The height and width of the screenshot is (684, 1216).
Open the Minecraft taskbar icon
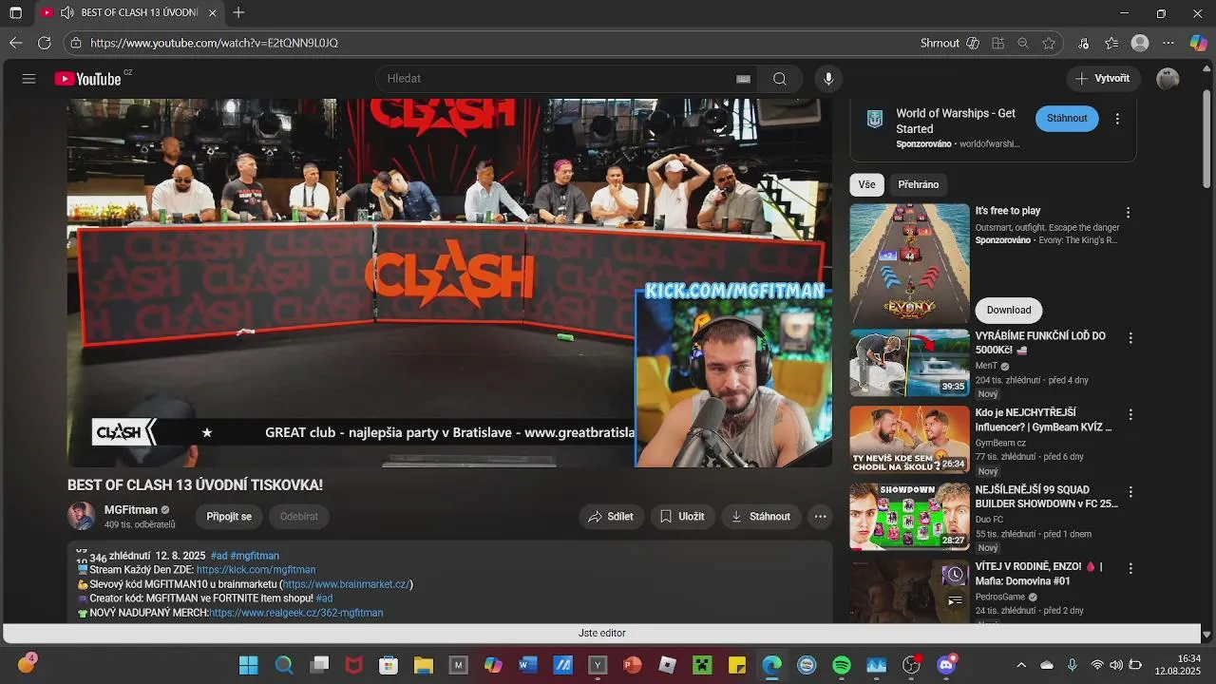702,665
